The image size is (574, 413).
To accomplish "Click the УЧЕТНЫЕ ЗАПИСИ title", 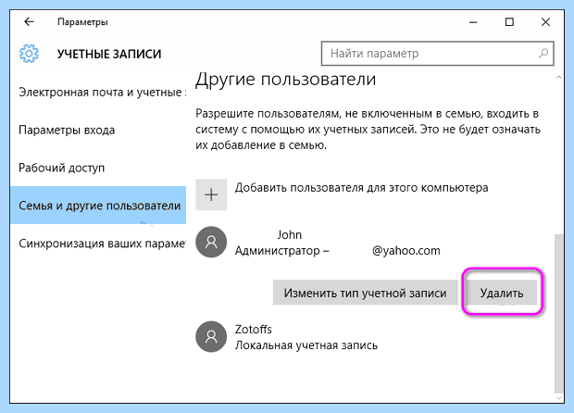I will pos(109,54).
